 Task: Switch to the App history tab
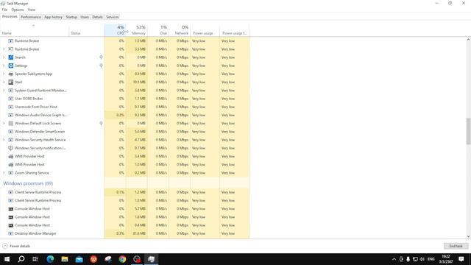[x=54, y=17]
